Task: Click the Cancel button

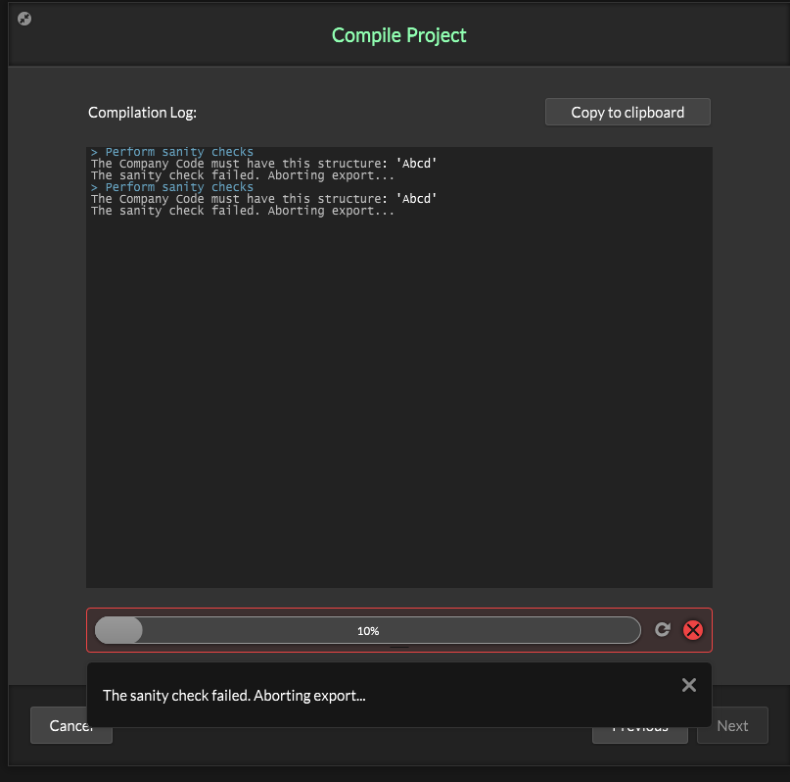Action: pos(71,725)
